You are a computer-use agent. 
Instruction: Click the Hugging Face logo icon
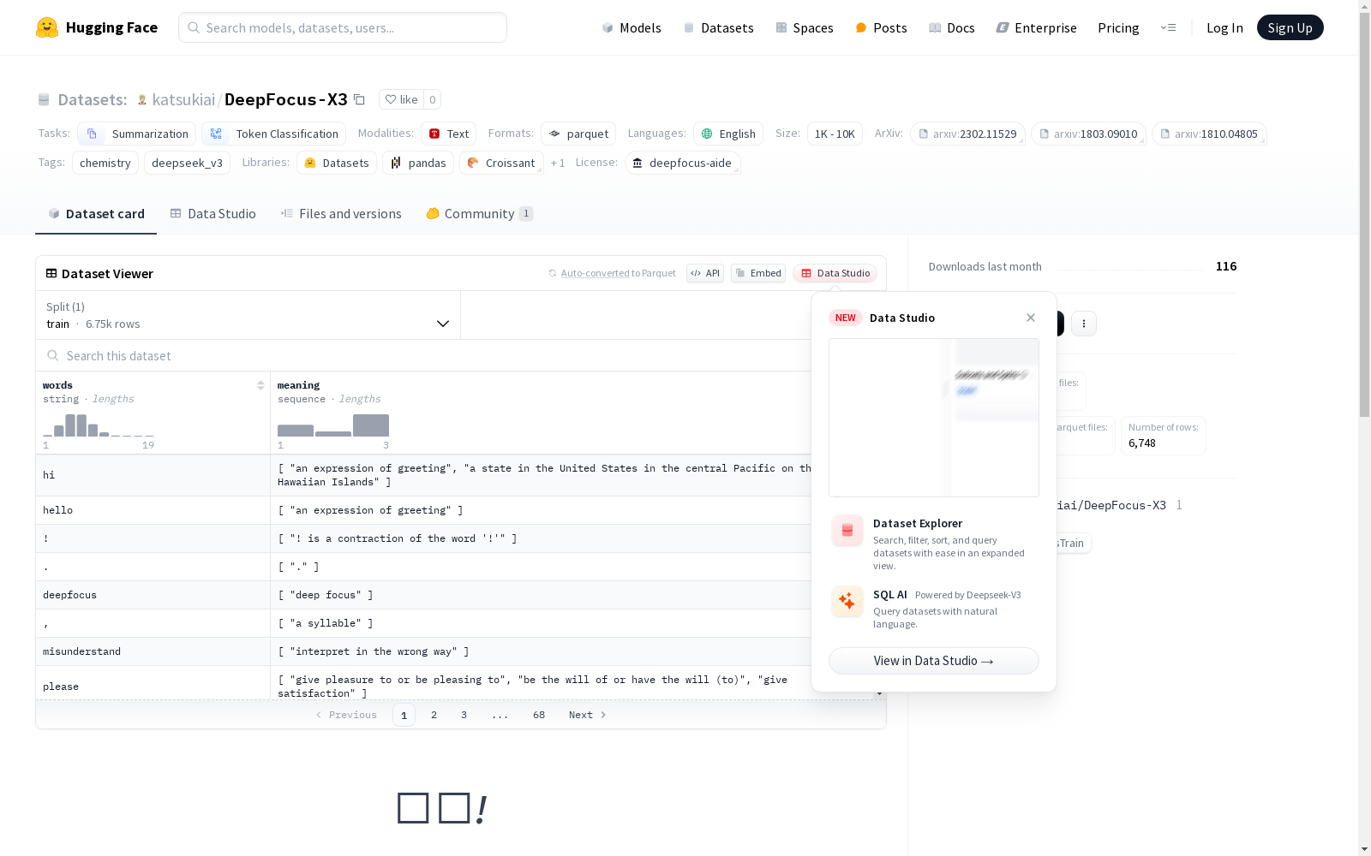pyautogui.click(x=47, y=27)
